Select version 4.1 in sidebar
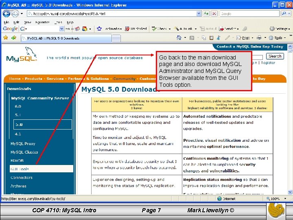The image size is (293, 220). click(x=18, y=134)
